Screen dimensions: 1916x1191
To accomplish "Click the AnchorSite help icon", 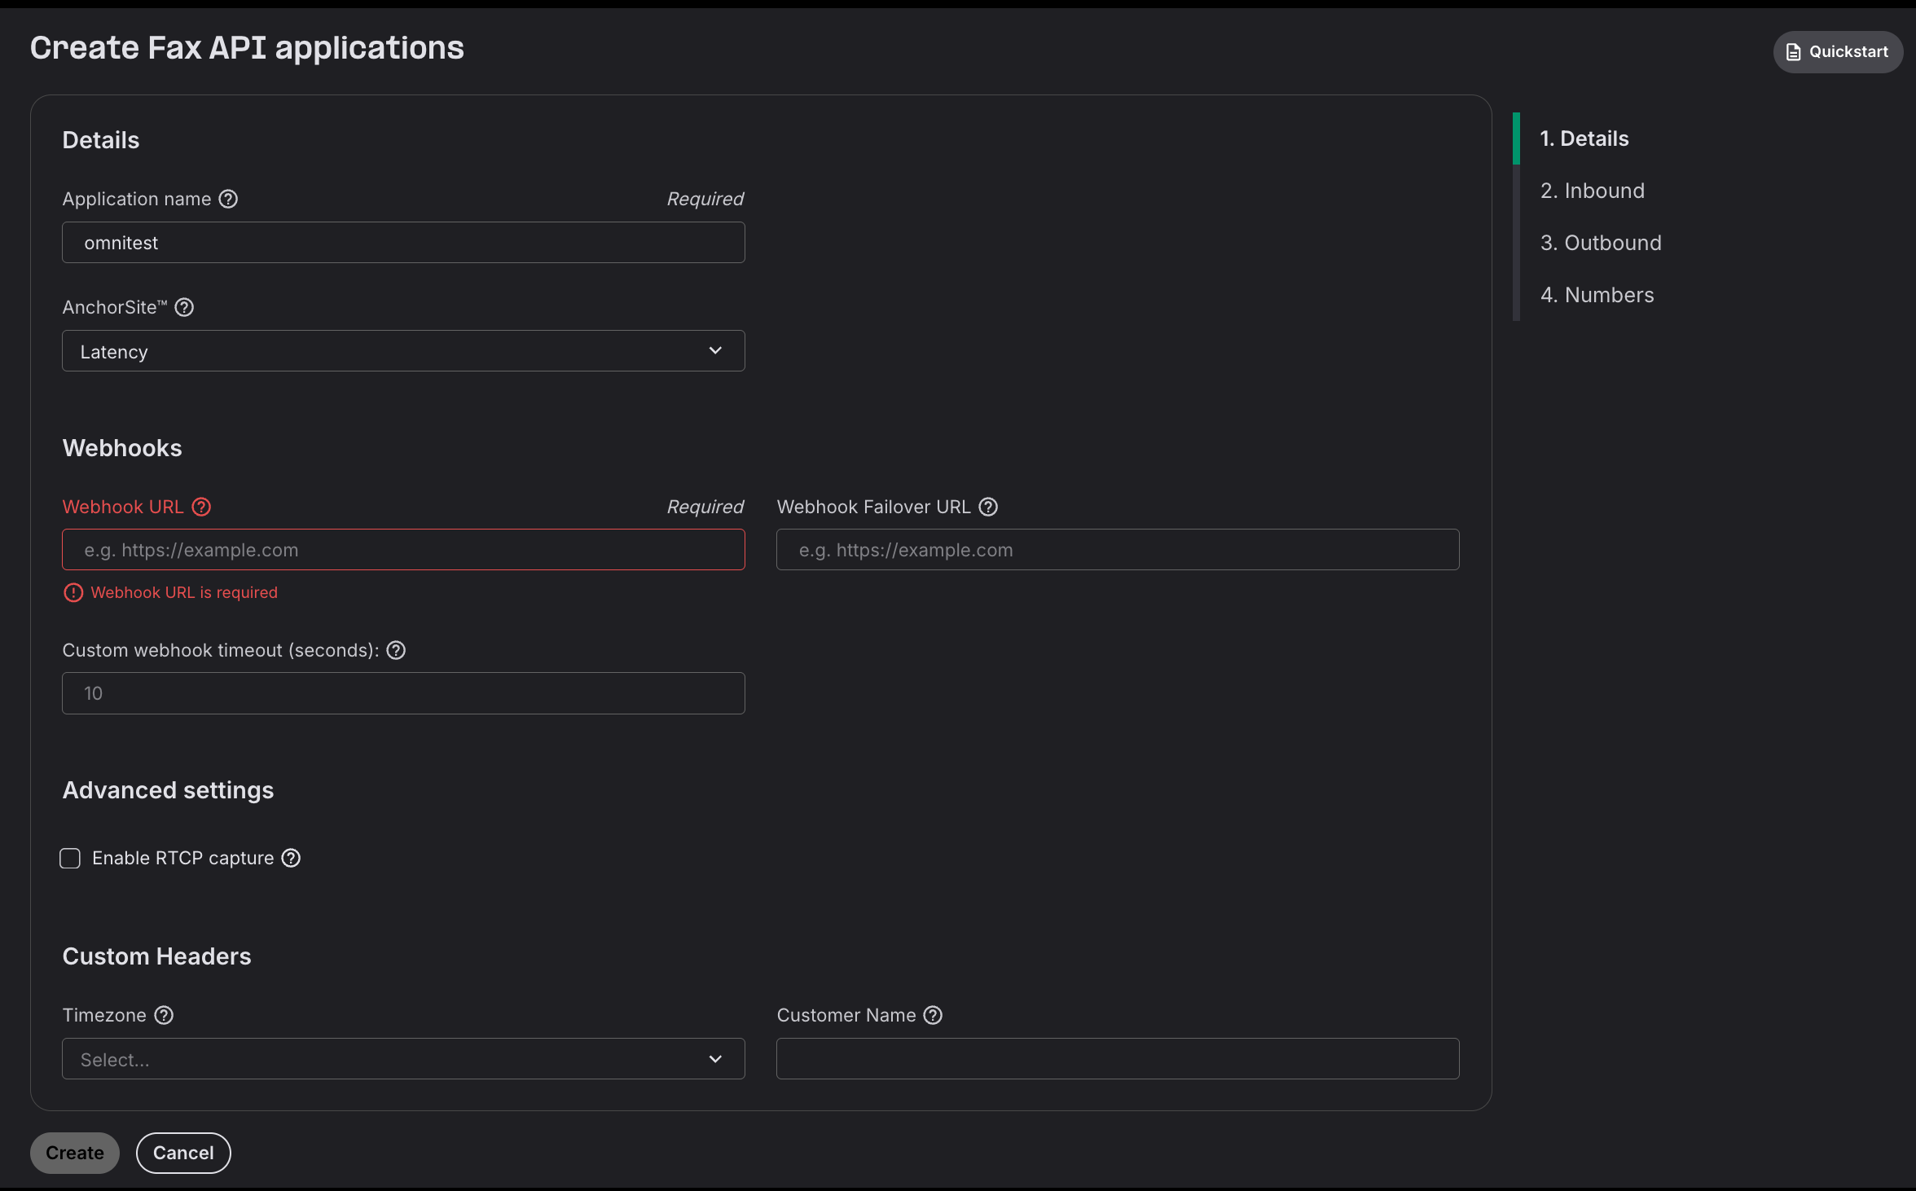I will pyautogui.click(x=184, y=307).
